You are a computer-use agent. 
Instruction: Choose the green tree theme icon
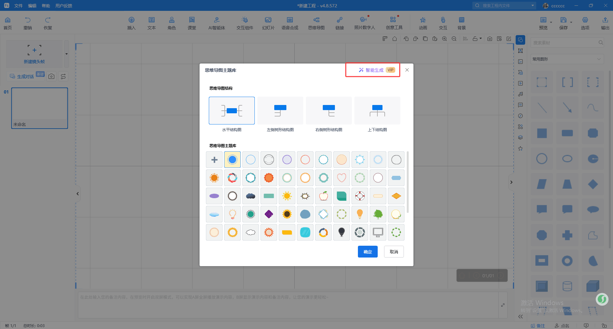378,214
